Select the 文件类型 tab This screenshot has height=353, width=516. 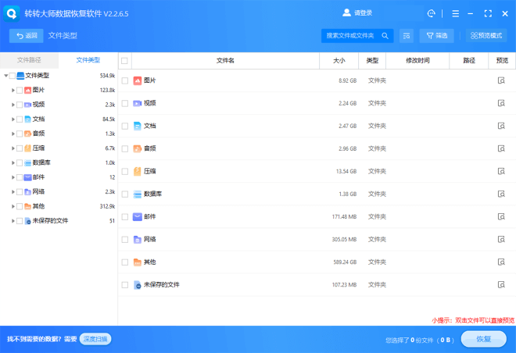[88, 60]
